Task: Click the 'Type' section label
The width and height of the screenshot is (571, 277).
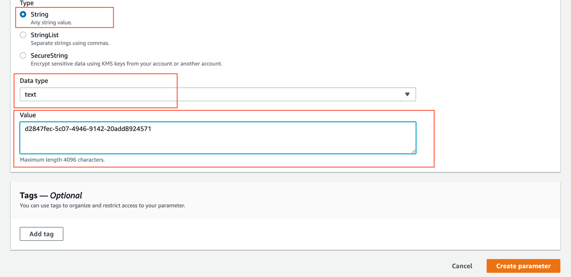Action: coord(27,3)
